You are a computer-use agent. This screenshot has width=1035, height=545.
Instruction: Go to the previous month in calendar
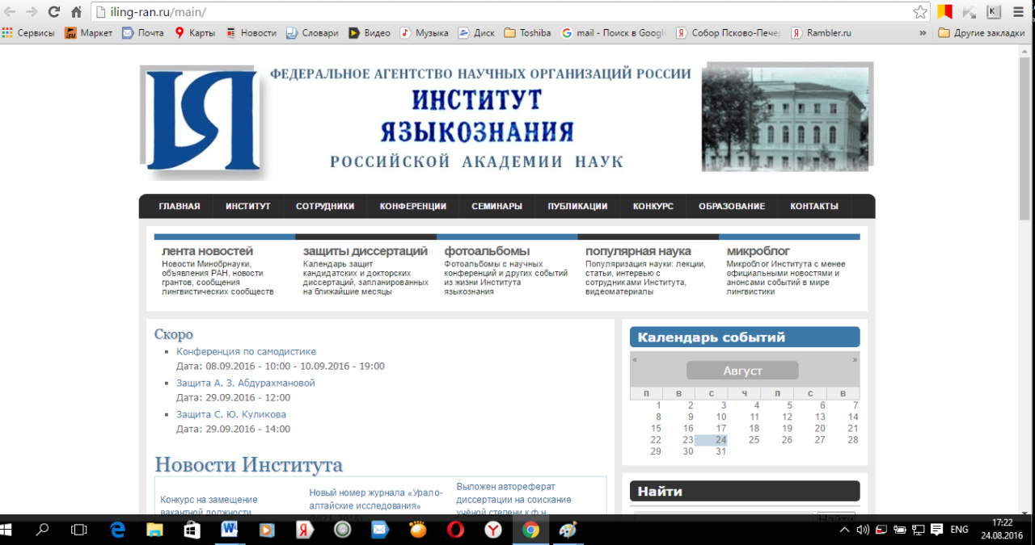pyautogui.click(x=635, y=359)
